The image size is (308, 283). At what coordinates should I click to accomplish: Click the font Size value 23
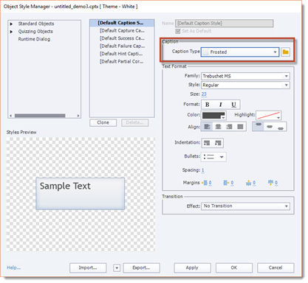point(204,94)
